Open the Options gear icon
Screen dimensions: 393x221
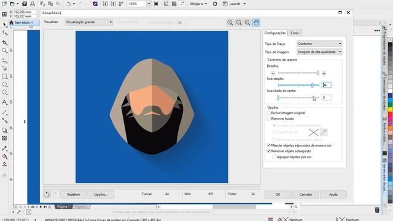pos(215,4)
